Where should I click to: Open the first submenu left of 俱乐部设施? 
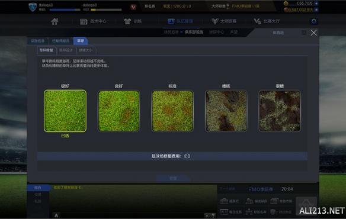pos(171,32)
